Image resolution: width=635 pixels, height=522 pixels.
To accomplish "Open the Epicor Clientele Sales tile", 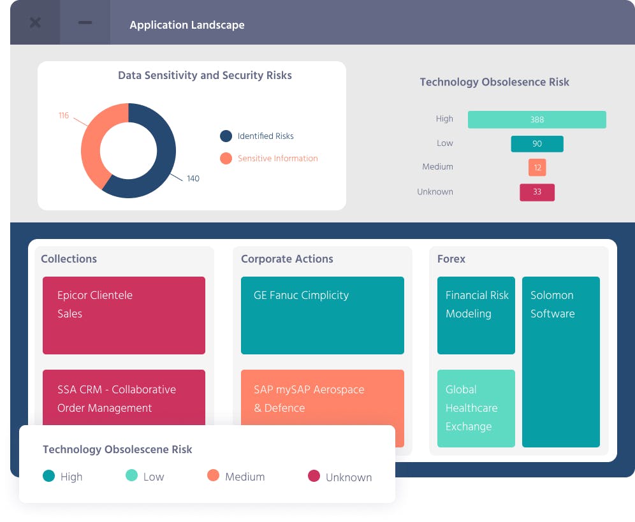I will pos(124,315).
